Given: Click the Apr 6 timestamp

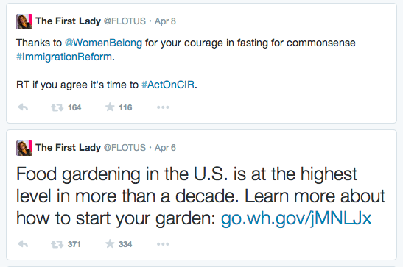Looking at the screenshot, I should coord(165,148).
